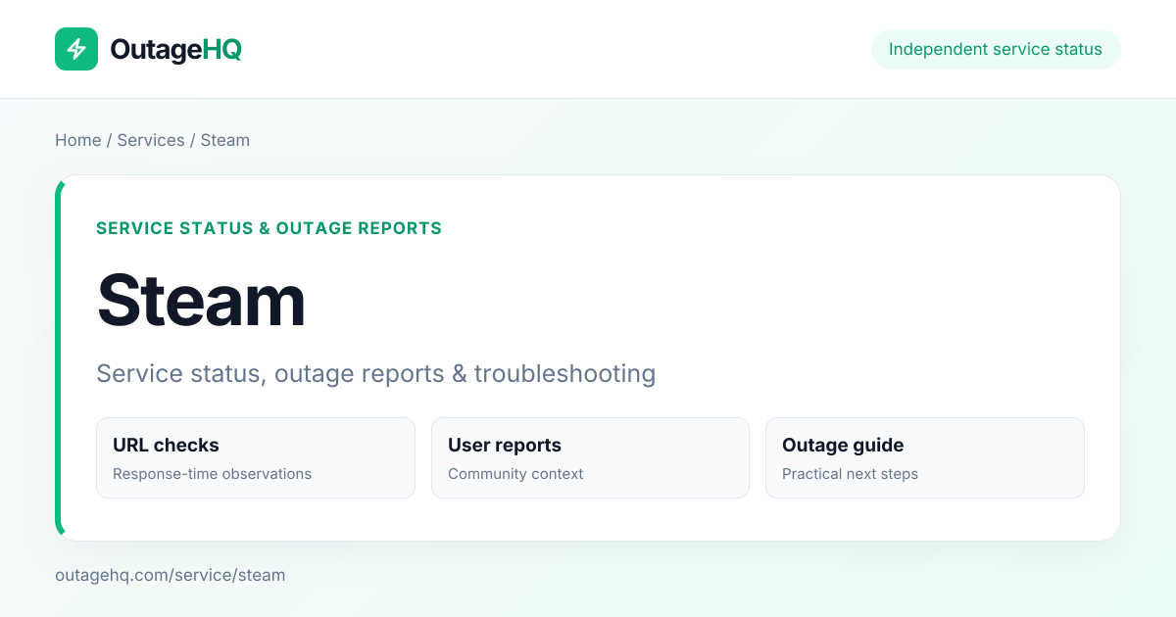Open the User reports card

click(590, 457)
